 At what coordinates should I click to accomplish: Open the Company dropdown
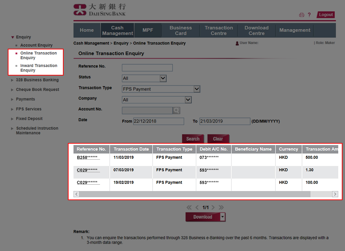[x=188, y=100]
